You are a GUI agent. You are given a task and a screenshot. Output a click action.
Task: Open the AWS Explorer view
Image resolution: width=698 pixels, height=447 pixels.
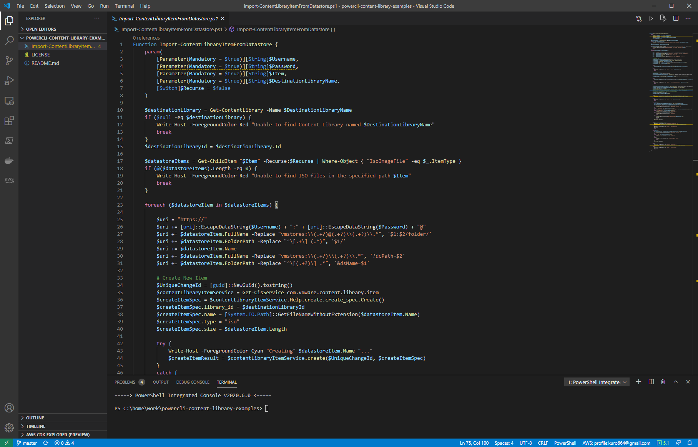9,180
